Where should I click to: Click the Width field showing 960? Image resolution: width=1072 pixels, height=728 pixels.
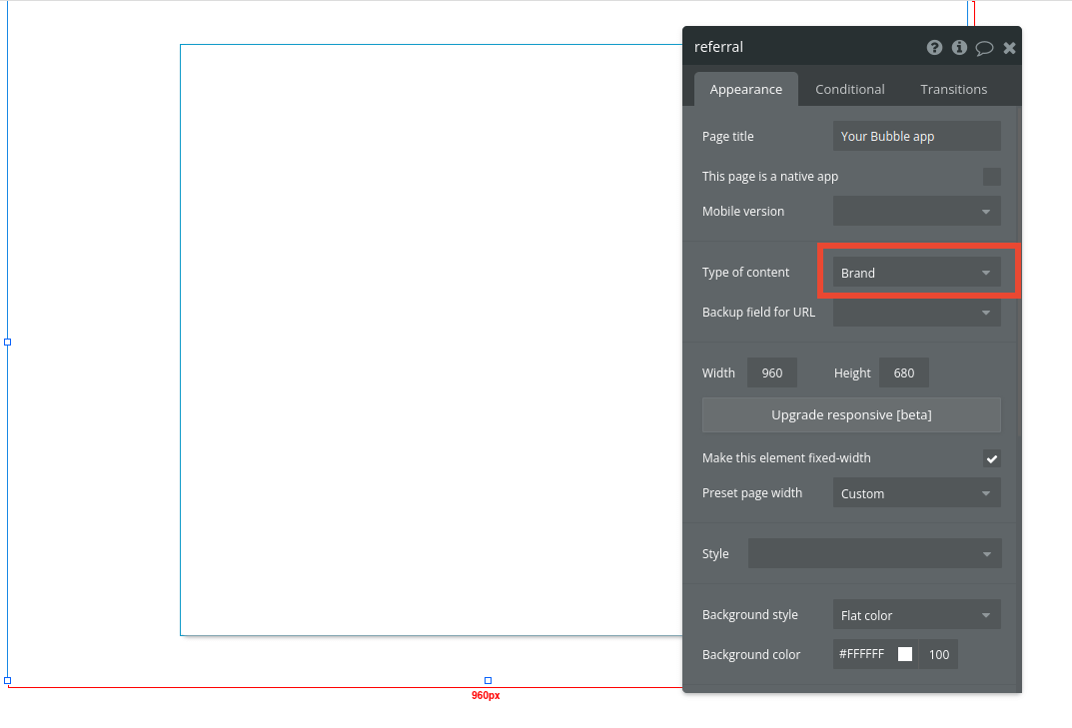pos(771,372)
